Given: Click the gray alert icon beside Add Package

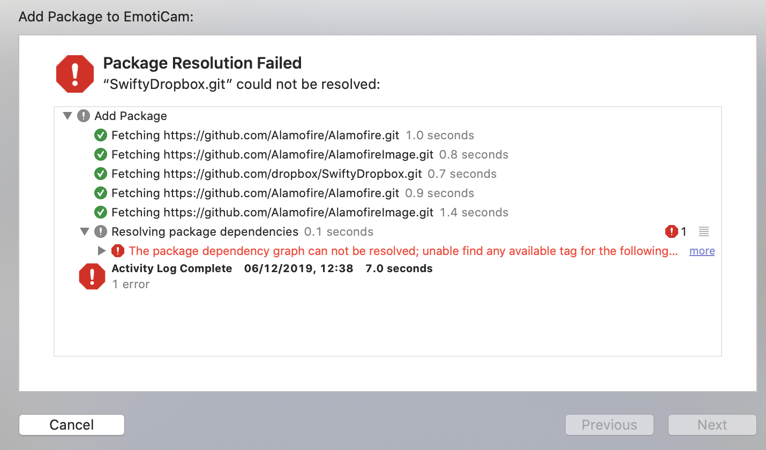Looking at the screenshot, I should click(84, 116).
